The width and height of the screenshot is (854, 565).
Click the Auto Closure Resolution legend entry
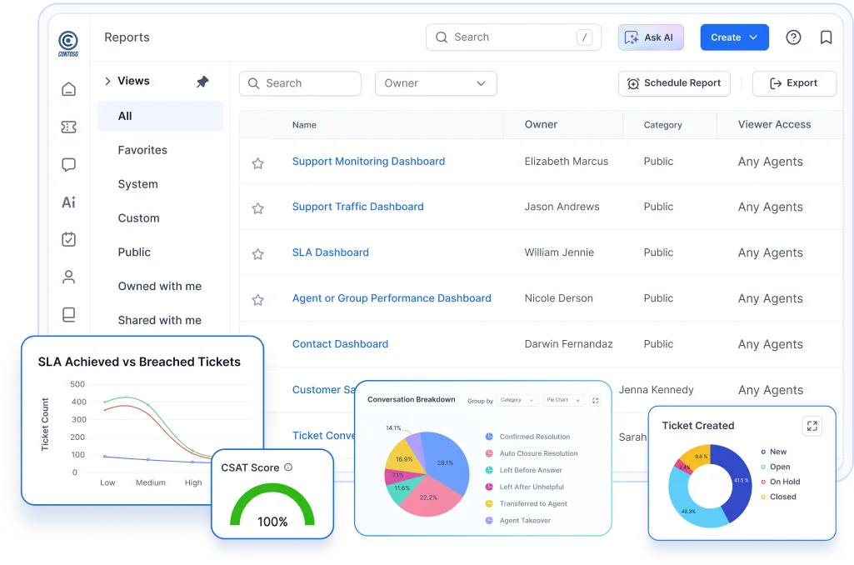tap(531, 453)
